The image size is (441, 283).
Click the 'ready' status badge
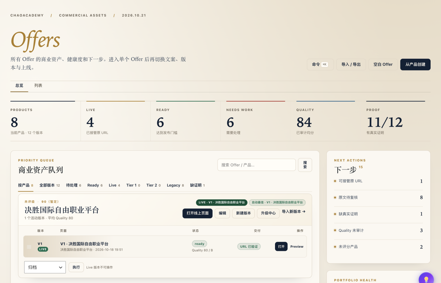tap(199, 244)
